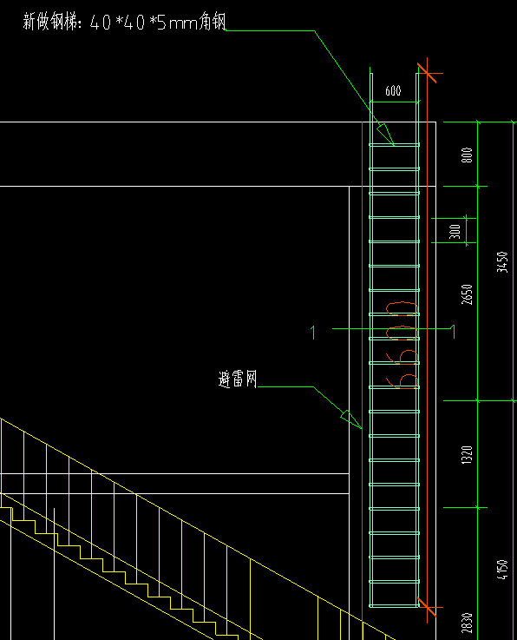Select the 800 vertical dimension label
The height and width of the screenshot is (640, 517).
(x=467, y=155)
